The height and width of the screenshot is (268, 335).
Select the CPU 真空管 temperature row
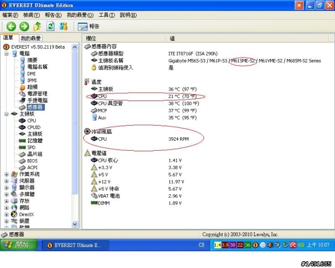coord(145,104)
